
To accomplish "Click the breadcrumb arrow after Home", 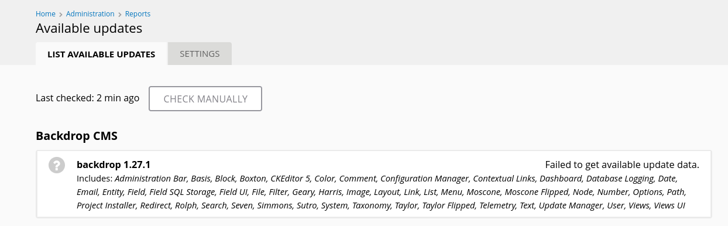I will coord(61,14).
